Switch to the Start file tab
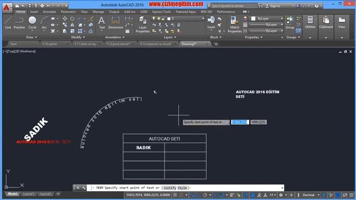 click(13, 44)
